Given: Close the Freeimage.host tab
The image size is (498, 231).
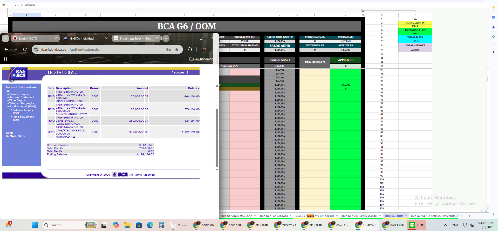Looking at the screenshot, I should pyautogui.click(x=157, y=38).
